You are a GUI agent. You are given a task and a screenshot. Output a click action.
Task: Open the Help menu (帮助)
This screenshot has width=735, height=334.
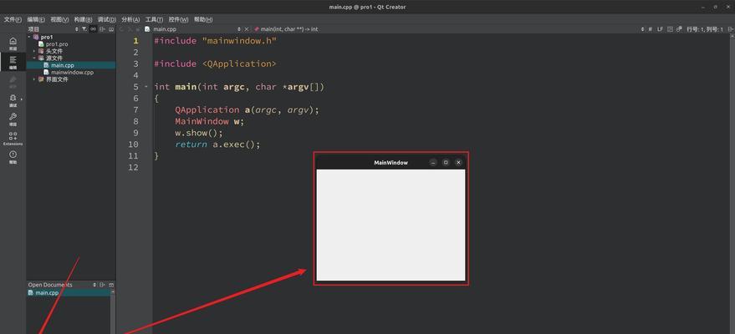pyautogui.click(x=203, y=20)
